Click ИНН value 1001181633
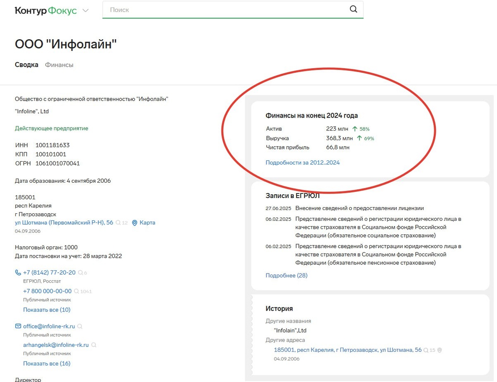The height and width of the screenshot is (382, 497). click(x=53, y=145)
